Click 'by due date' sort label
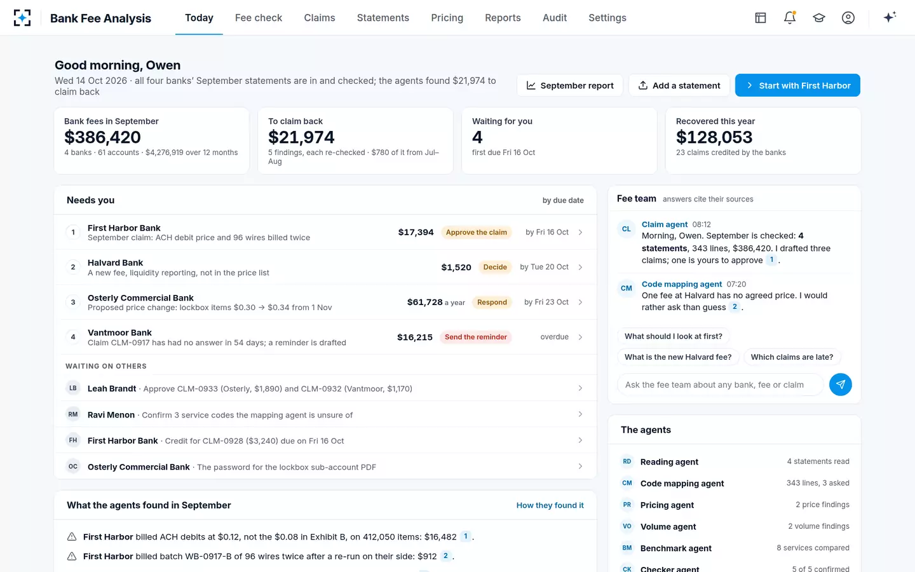915x572 pixels. (563, 200)
